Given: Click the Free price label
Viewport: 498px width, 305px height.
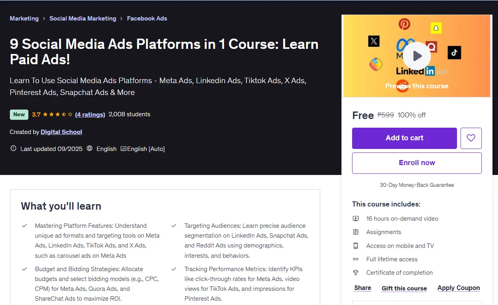Looking at the screenshot, I should tap(363, 115).
